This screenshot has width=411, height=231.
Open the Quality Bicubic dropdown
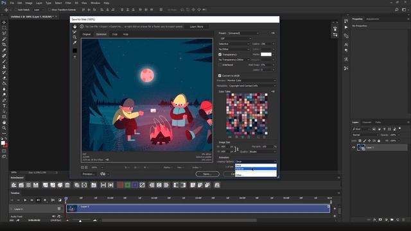[263, 151]
